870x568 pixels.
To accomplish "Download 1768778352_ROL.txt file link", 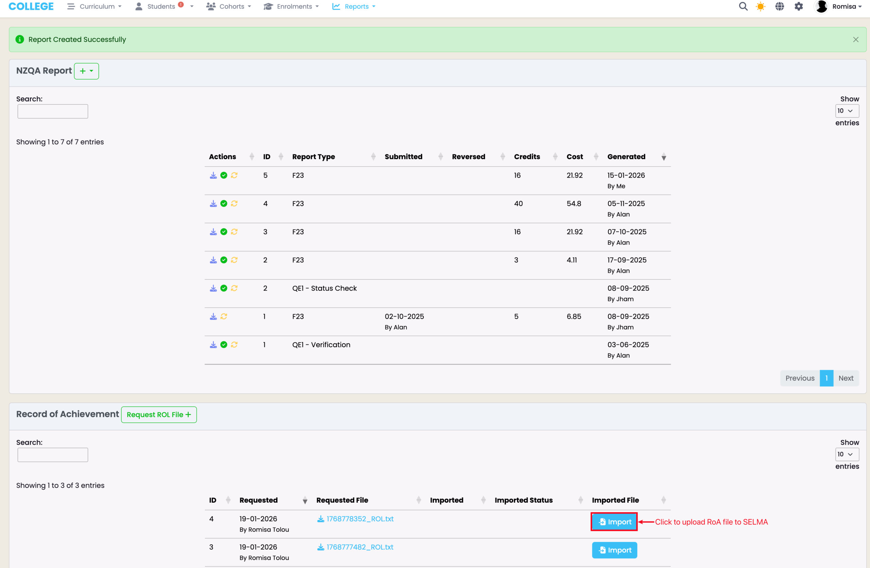I will coord(359,519).
